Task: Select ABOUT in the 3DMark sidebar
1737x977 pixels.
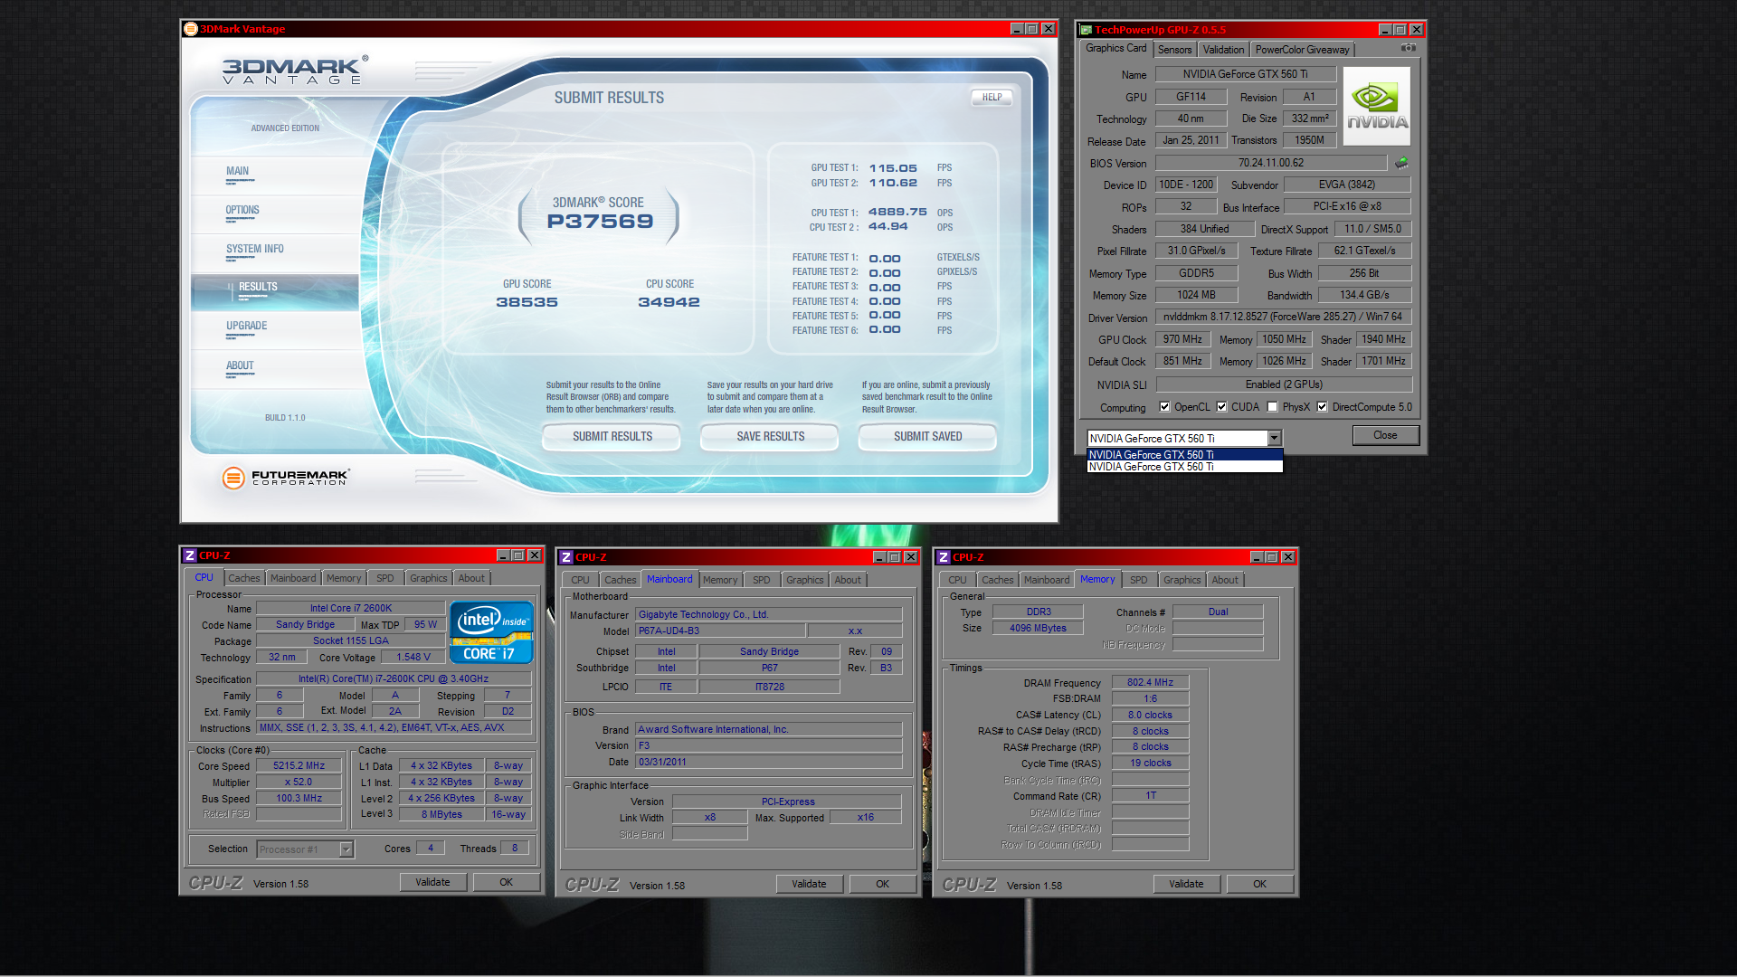Action: coord(275,369)
